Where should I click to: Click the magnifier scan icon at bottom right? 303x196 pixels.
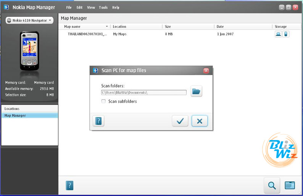point(272,185)
